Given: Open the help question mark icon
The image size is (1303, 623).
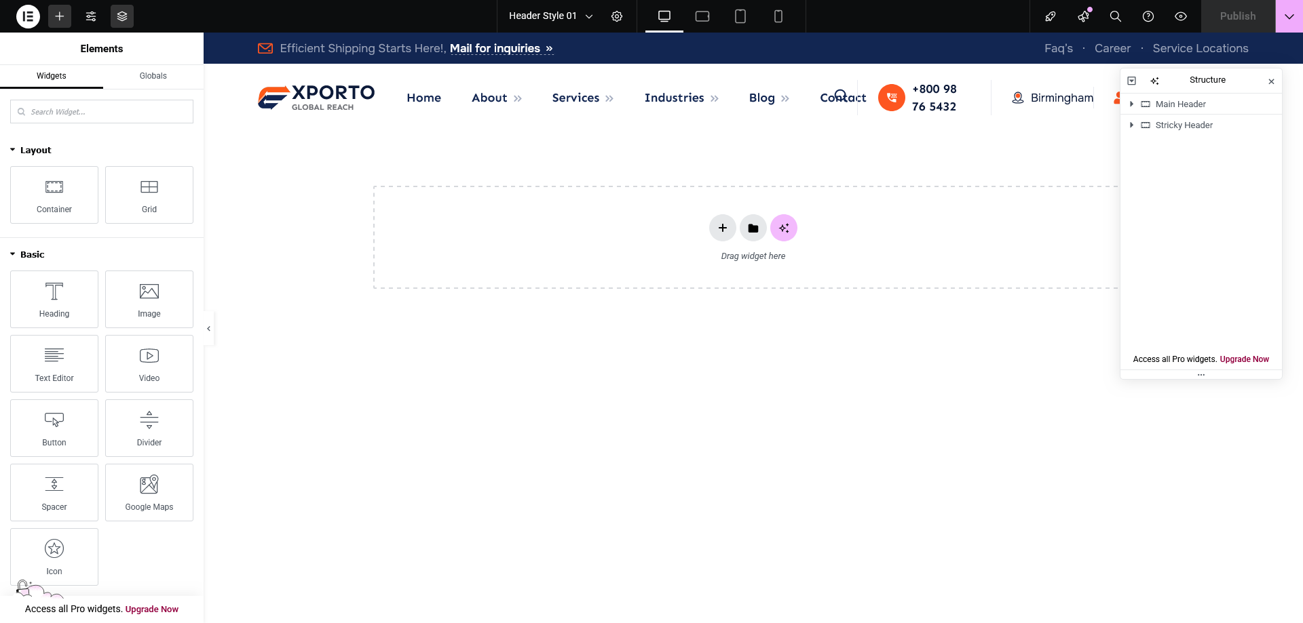Looking at the screenshot, I should point(1148,16).
